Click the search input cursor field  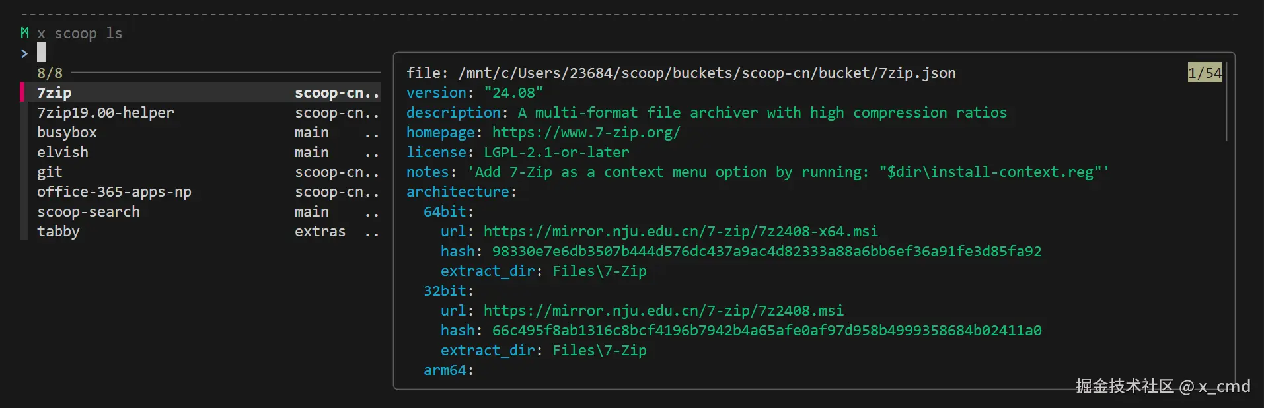point(41,52)
